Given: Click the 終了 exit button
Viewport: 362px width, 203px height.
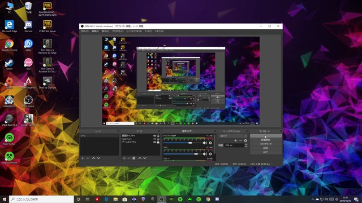Looking at the screenshot, I should [266, 152].
